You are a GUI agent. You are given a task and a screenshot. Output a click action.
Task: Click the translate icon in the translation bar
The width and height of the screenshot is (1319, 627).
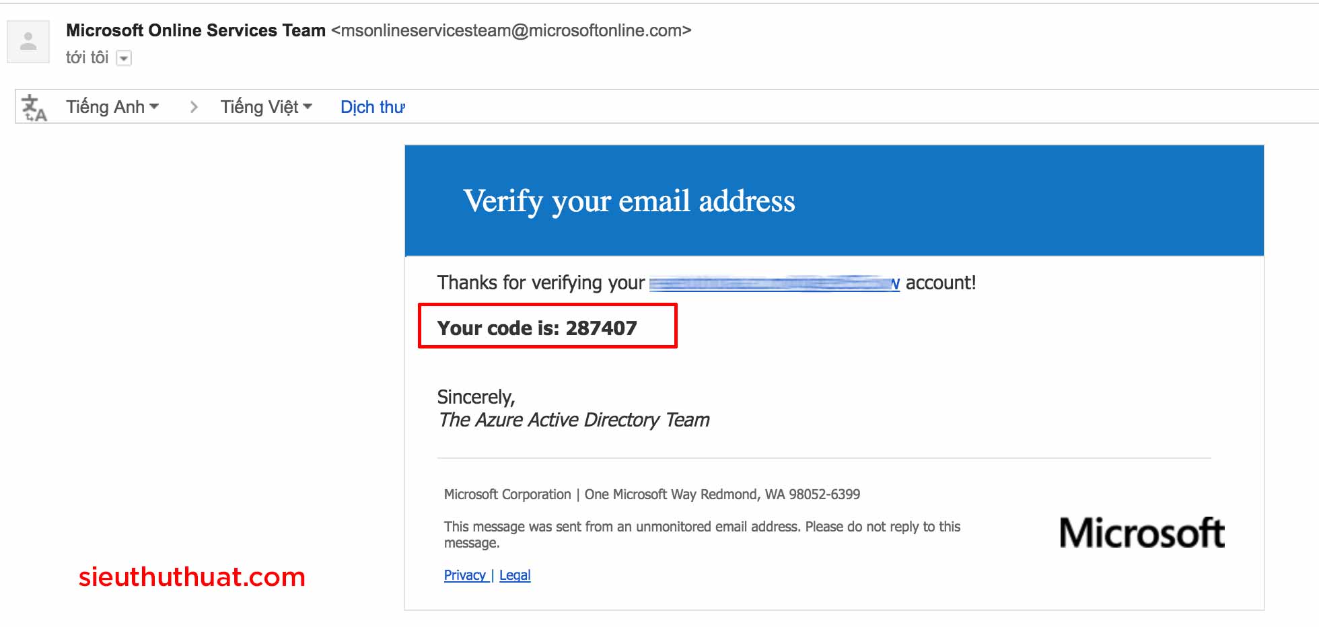click(x=34, y=108)
